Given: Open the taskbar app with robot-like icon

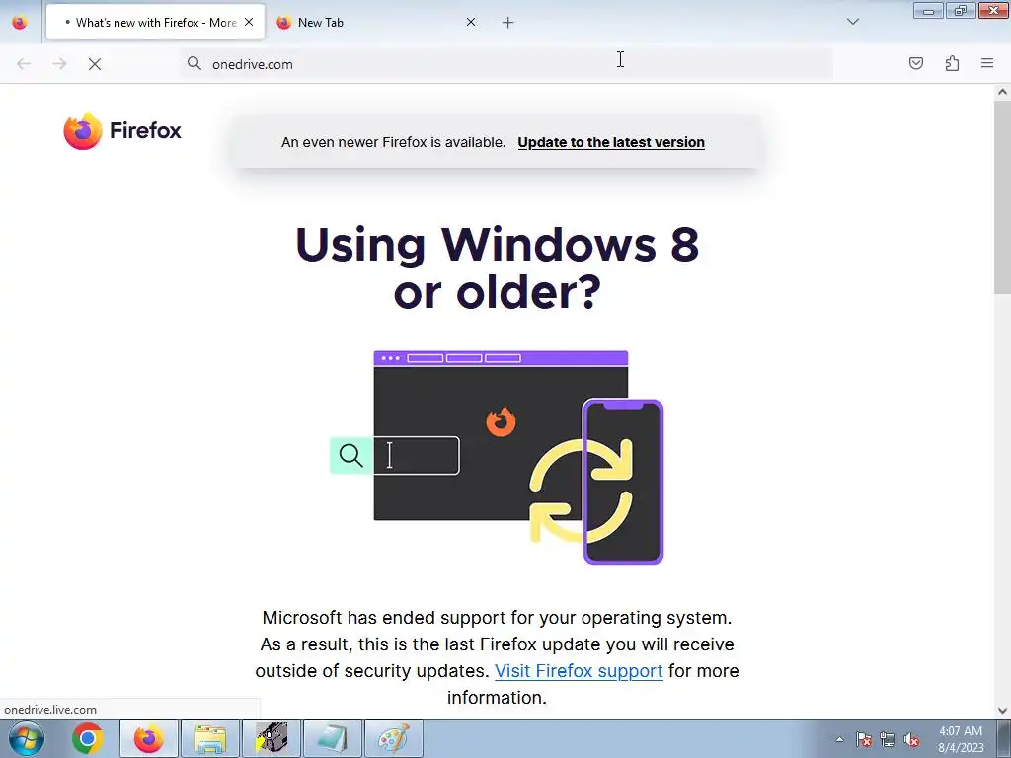Looking at the screenshot, I should pyautogui.click(x=272, y=738).
